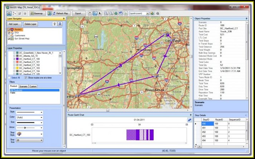The image size is (255, 159).
Task: Switch to the Scenario filter tab
Action: point(24,86)
